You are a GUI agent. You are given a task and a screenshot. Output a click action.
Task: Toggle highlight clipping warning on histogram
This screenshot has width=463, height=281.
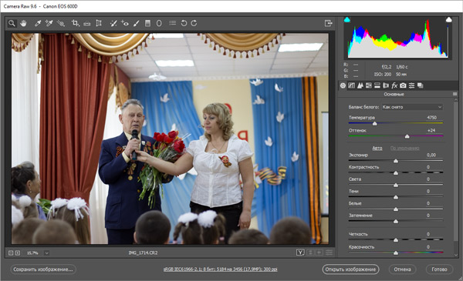click(449, 20)
